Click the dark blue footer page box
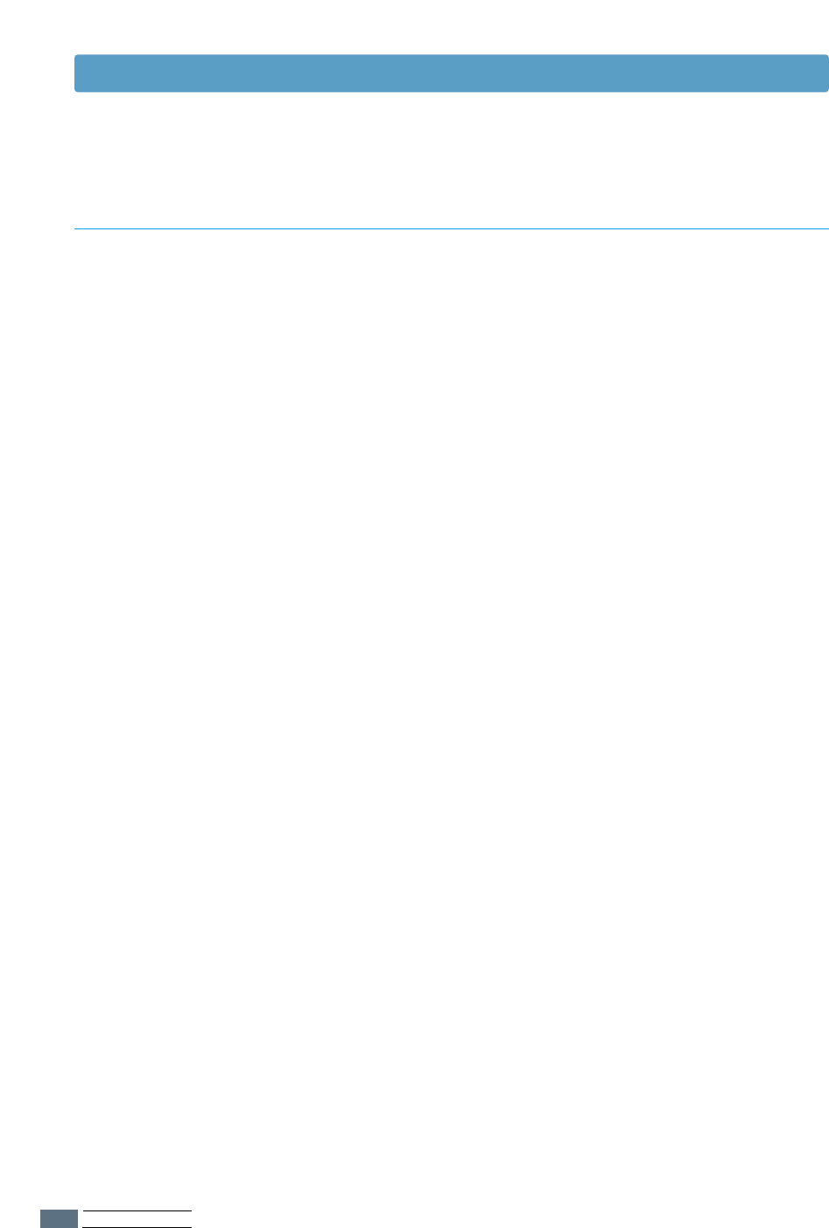The height and width of the screenshot is (1228, 829). pyautogui.click(x=59, y=1218)
